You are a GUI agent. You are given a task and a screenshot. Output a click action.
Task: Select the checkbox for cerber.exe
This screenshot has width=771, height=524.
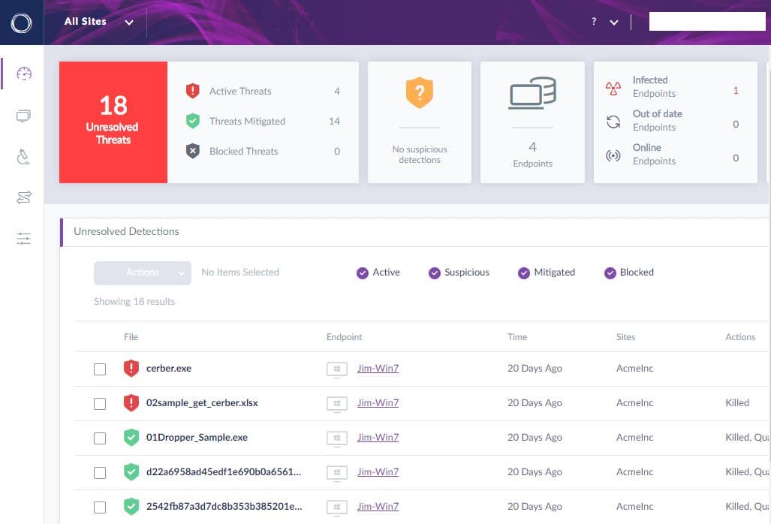point(100,369)
